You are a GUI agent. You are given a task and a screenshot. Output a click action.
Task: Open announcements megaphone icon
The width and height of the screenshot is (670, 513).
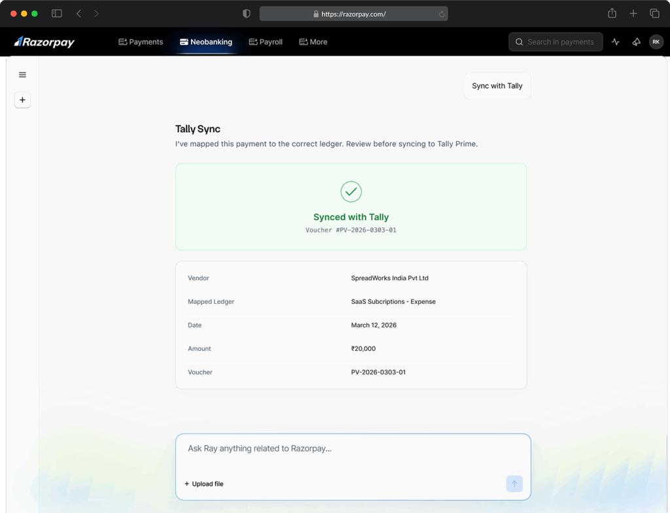(636, 42)
